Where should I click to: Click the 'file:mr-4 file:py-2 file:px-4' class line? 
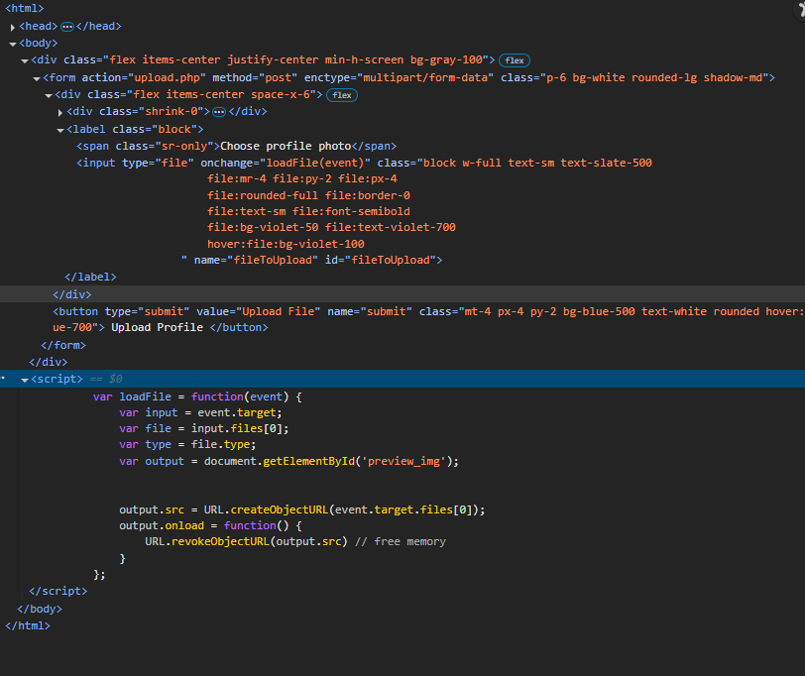302,178
